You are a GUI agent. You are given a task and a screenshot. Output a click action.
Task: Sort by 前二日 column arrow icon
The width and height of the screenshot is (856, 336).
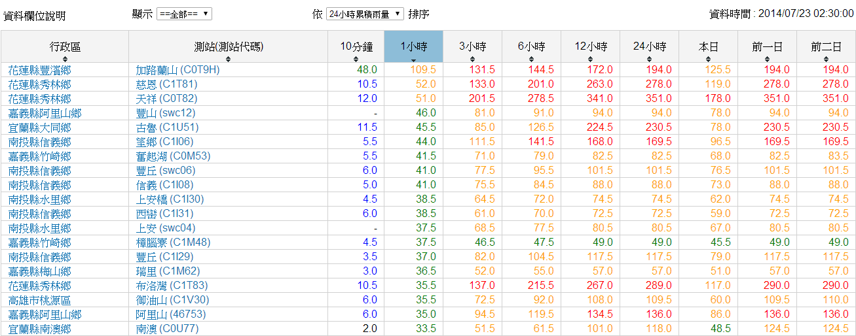pyautogui.click(x=826, y=59)
